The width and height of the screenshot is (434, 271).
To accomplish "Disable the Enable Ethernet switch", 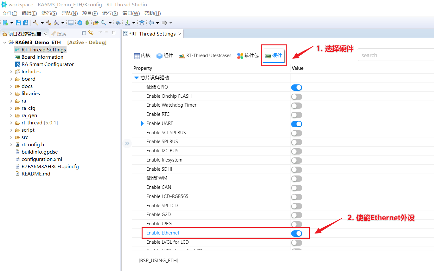I will pyautogui.click(x=297, y=234).
